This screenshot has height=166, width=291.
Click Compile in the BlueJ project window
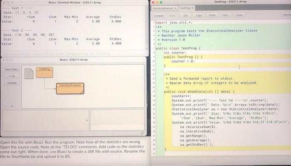(x=12, y=83)
